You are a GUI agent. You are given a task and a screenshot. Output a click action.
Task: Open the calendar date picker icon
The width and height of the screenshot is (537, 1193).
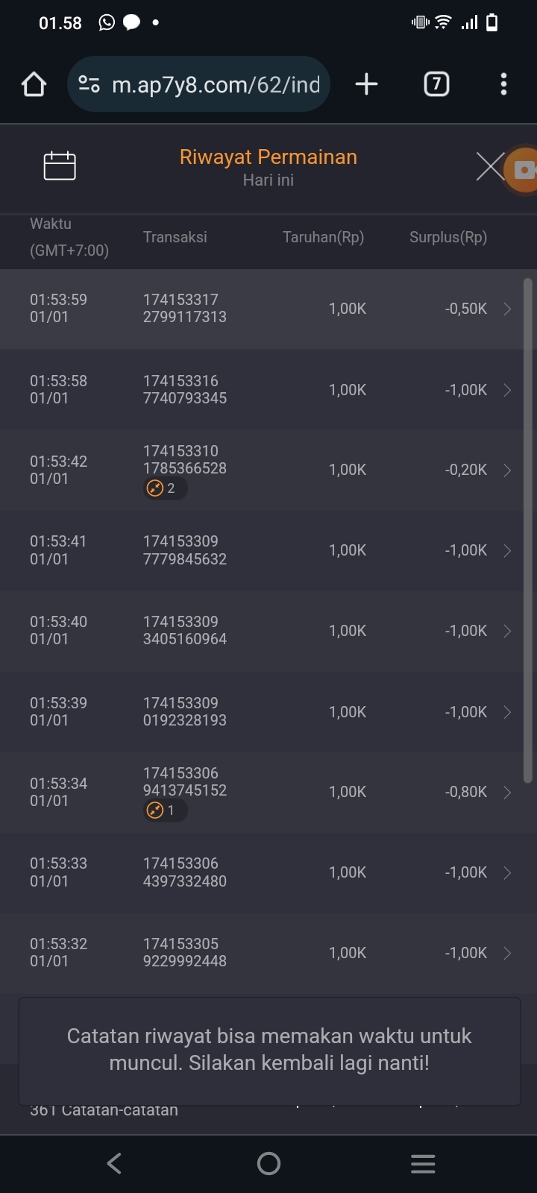[x=60, y=166]
